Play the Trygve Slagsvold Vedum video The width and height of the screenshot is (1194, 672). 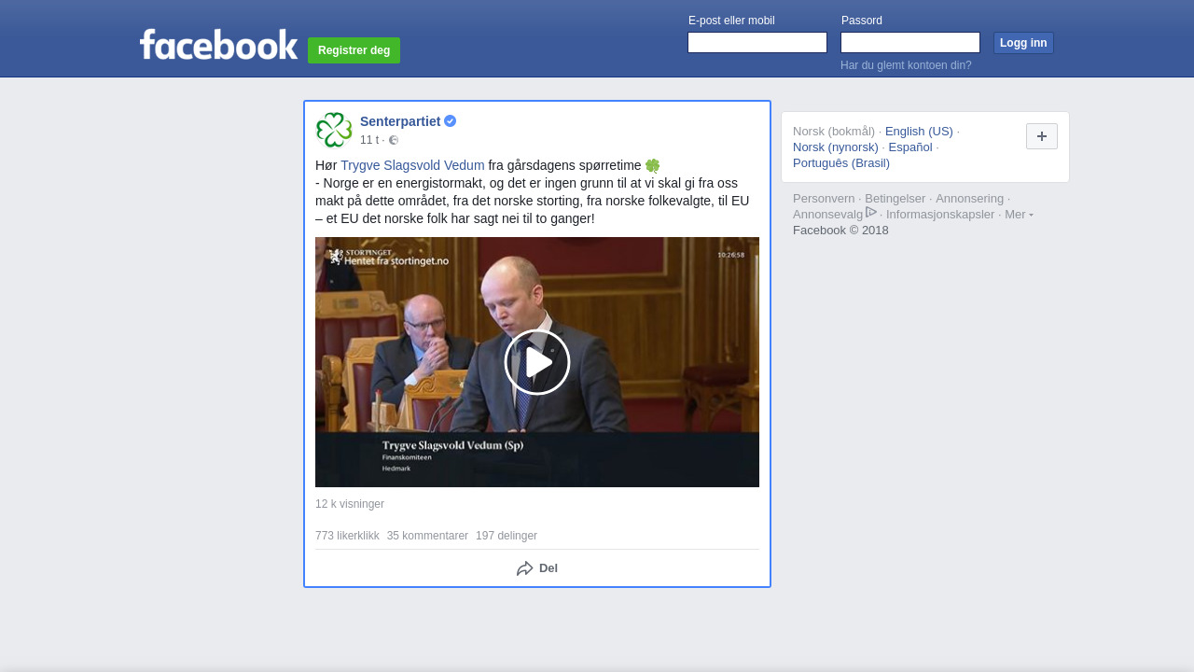click(x=537, y=362)
